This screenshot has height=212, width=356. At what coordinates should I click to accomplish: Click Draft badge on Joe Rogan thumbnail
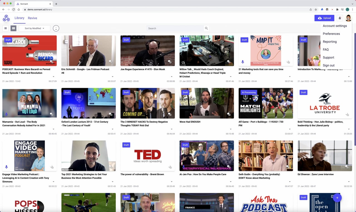(x=126, y=40)
